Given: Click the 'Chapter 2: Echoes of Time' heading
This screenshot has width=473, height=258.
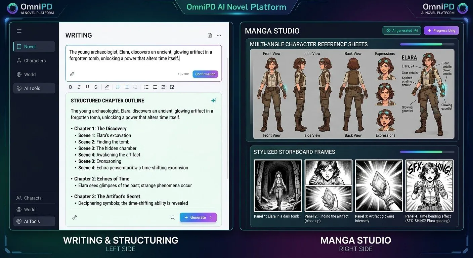Looking at the screenshot, I should pos(102,179).
